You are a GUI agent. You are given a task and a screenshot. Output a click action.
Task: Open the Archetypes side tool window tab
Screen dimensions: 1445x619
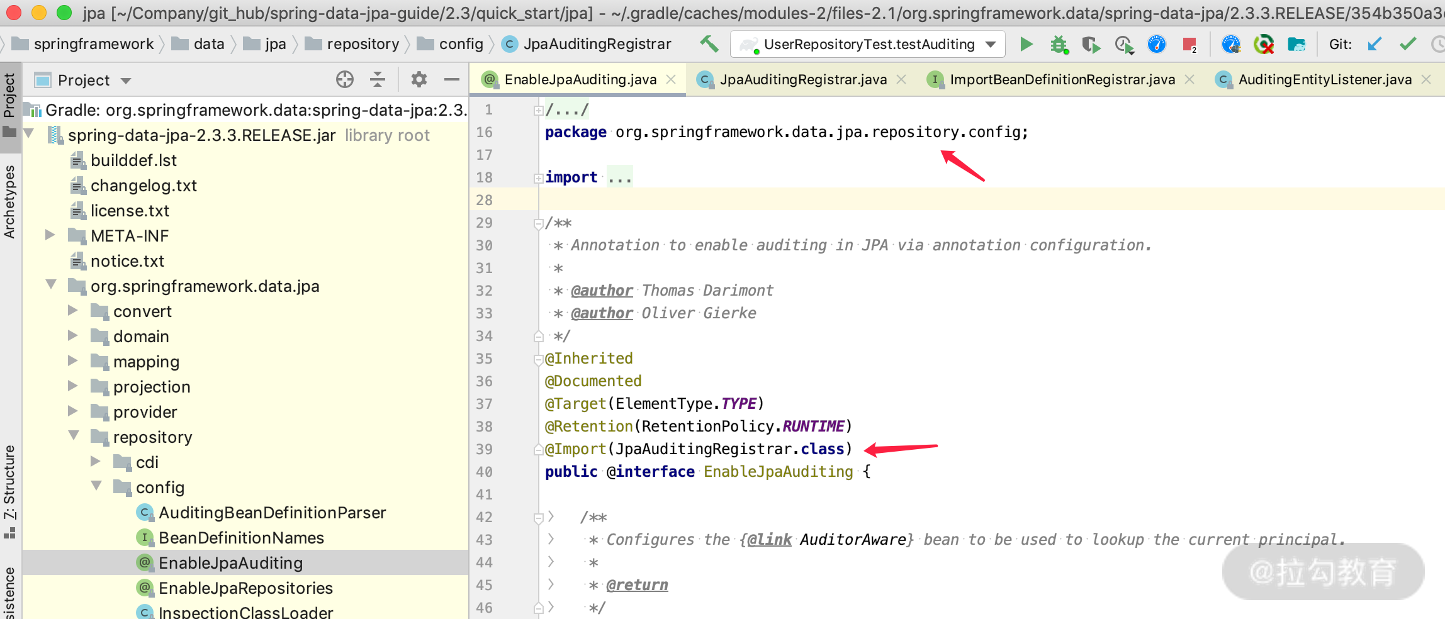point(10,201)
